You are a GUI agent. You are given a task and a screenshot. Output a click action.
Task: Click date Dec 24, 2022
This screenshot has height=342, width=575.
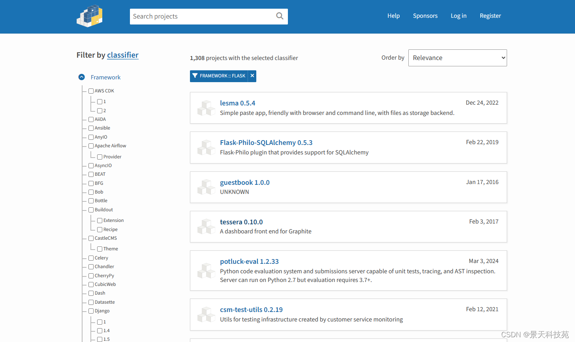482,103
